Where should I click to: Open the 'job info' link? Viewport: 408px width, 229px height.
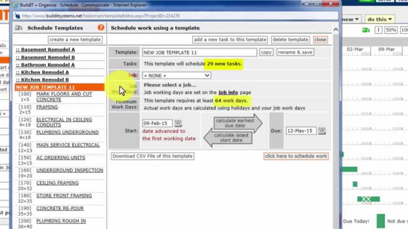tap(228, 92)
